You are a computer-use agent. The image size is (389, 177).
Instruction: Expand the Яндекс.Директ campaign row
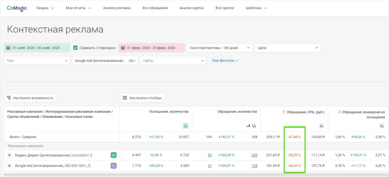9,155
